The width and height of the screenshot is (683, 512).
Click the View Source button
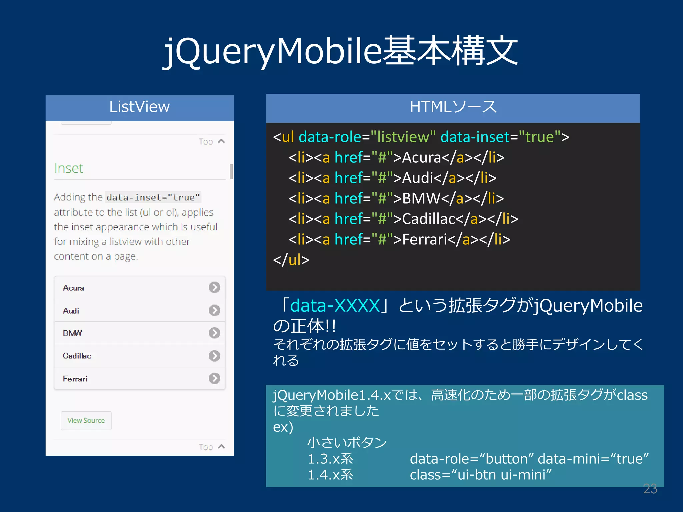pos(86,420)
